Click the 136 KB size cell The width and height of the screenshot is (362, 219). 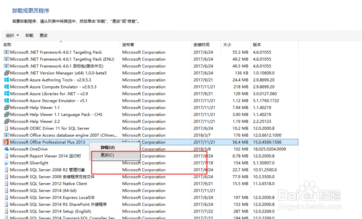(241, 73)
